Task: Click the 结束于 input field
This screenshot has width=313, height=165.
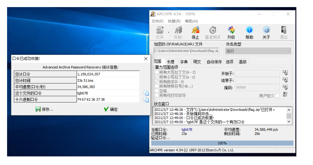Action: [257, 80]
